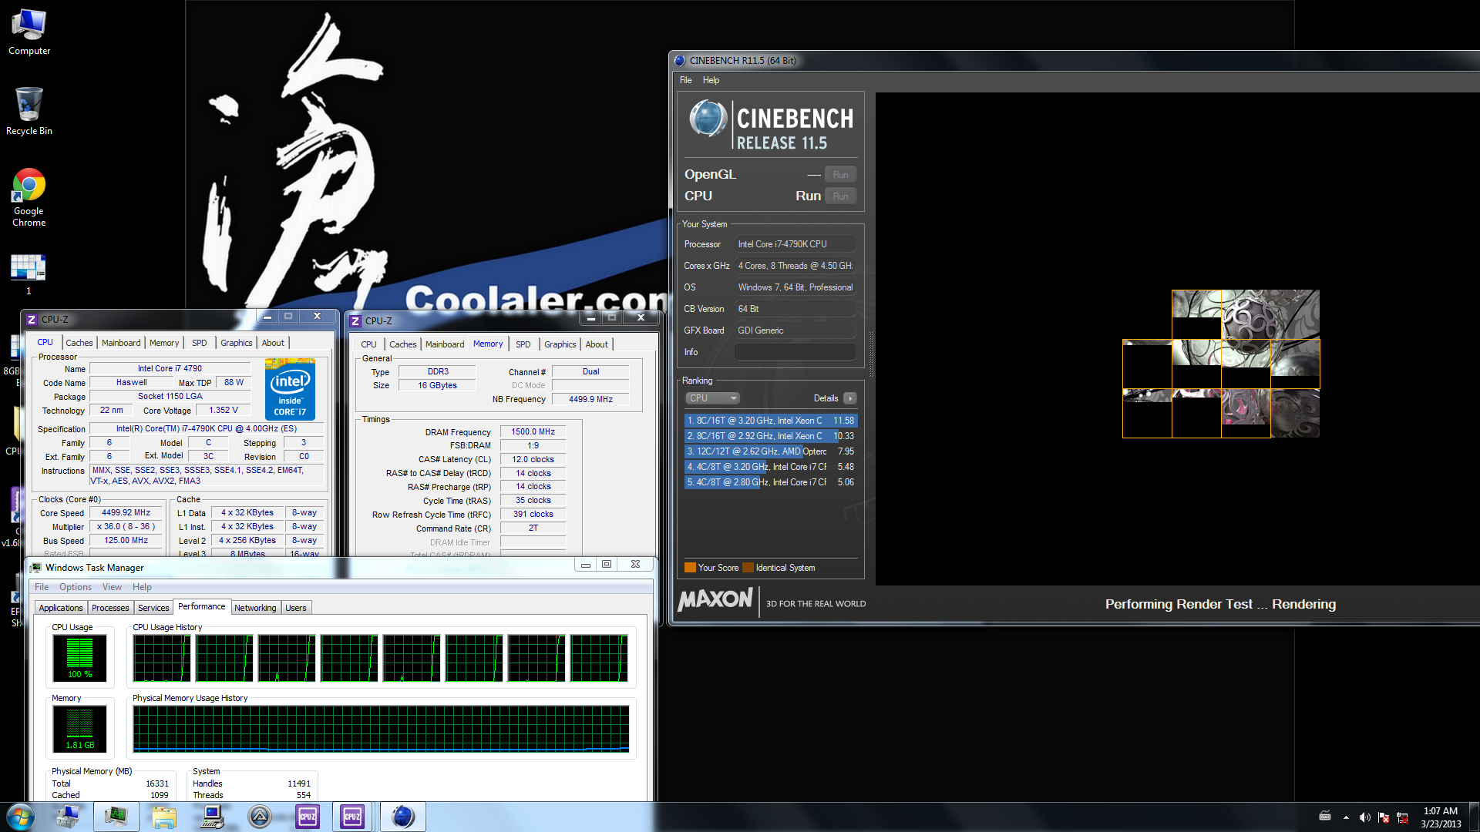This screenshot has width=1480, height=832.
Task: Click the round silver-blue A taskbar icon
Action: [260, 817]
